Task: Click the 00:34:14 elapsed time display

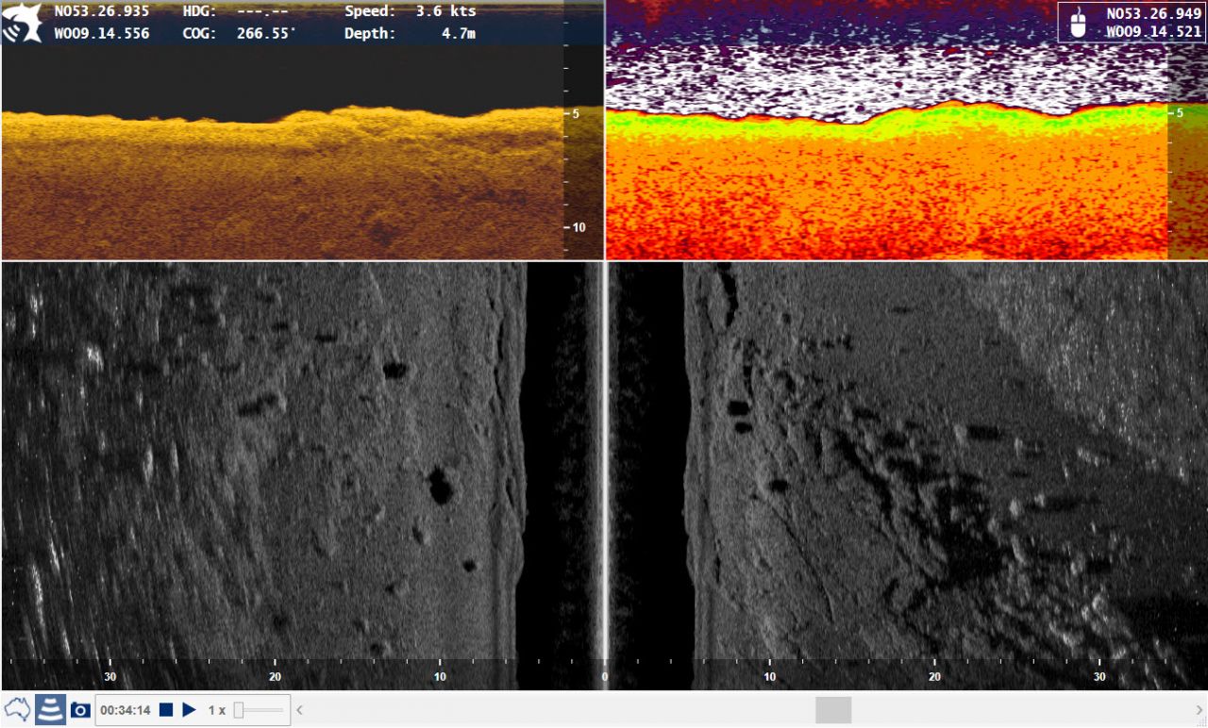Action: tap(126, 709)
